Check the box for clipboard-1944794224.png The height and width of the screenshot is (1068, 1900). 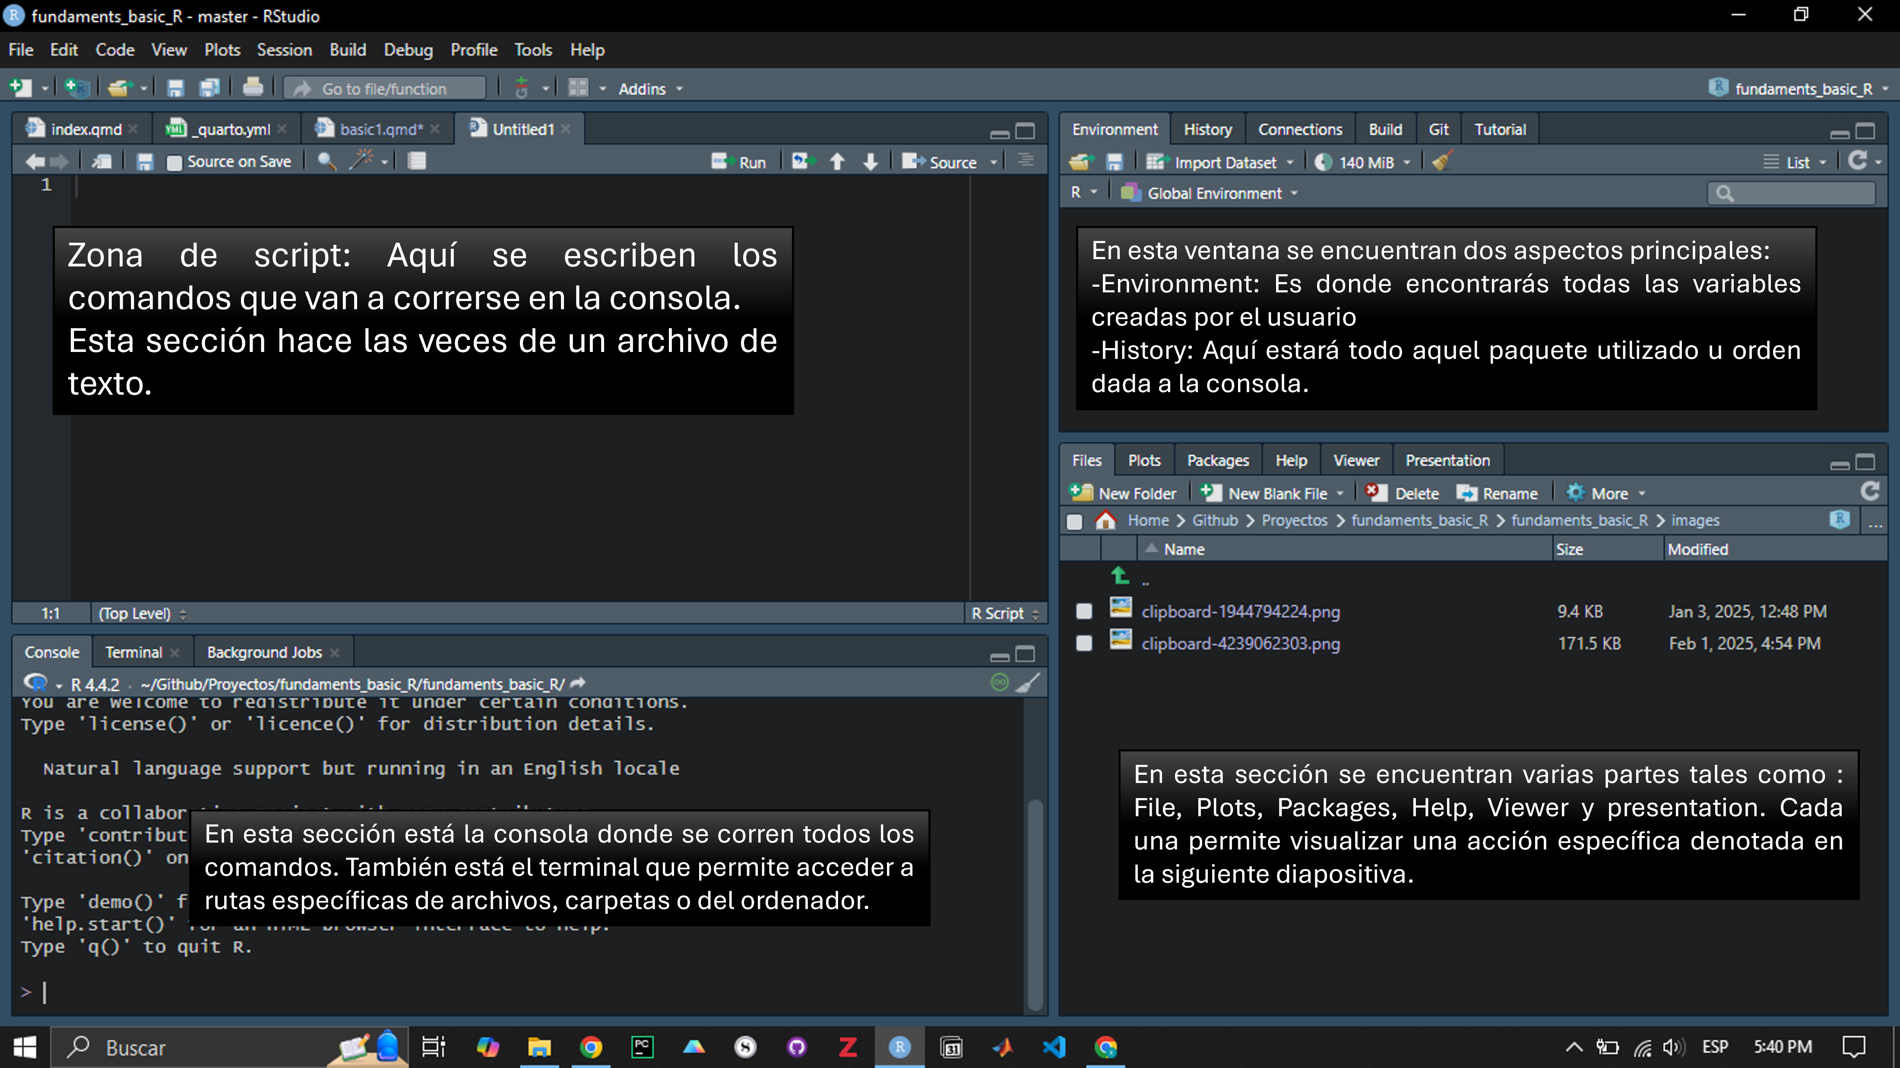[1083, 611]
